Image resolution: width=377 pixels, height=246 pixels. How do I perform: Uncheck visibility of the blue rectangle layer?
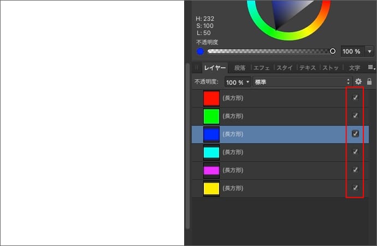[355, 134]
